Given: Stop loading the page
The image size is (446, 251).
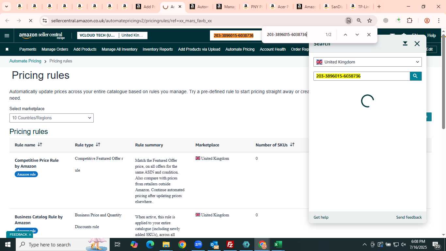Looking at the screenshot, I should (x=30, y=21).
